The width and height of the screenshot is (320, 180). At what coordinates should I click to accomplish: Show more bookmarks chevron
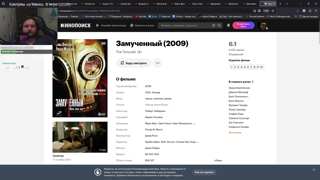pos(296,16)
